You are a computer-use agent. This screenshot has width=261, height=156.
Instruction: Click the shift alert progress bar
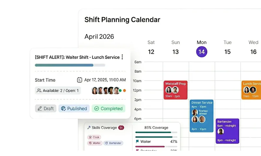[70, 65]
